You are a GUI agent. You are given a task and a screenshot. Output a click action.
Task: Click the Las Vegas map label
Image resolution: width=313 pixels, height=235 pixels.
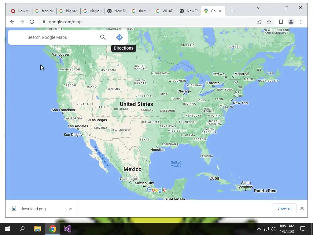[98, 120]
